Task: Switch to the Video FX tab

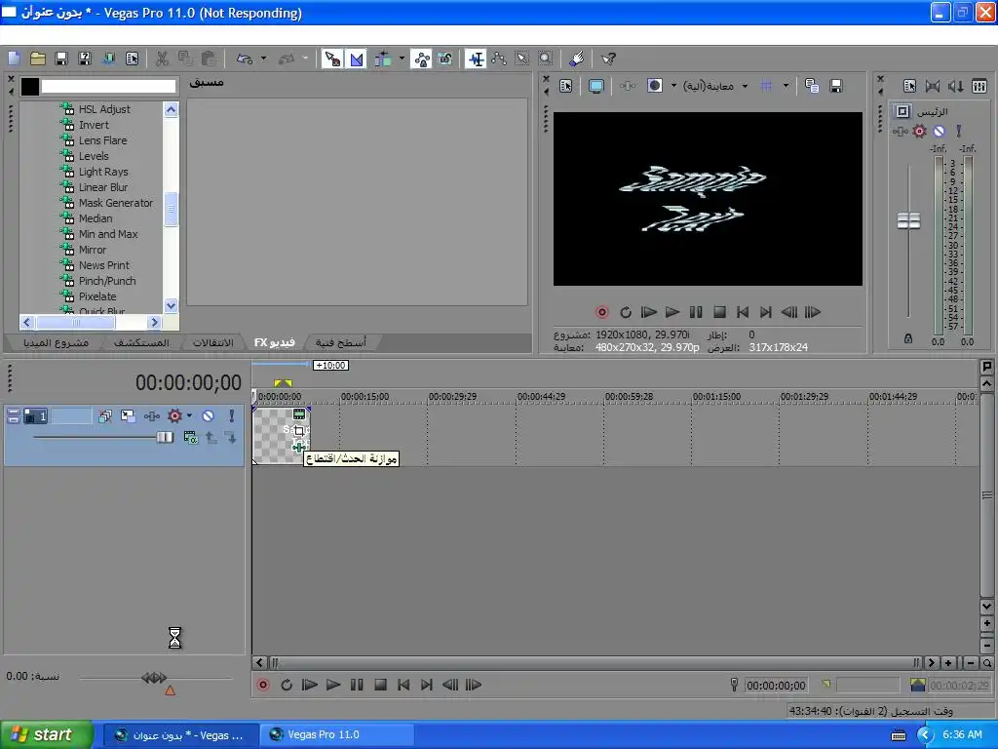Action: (274, 342)
